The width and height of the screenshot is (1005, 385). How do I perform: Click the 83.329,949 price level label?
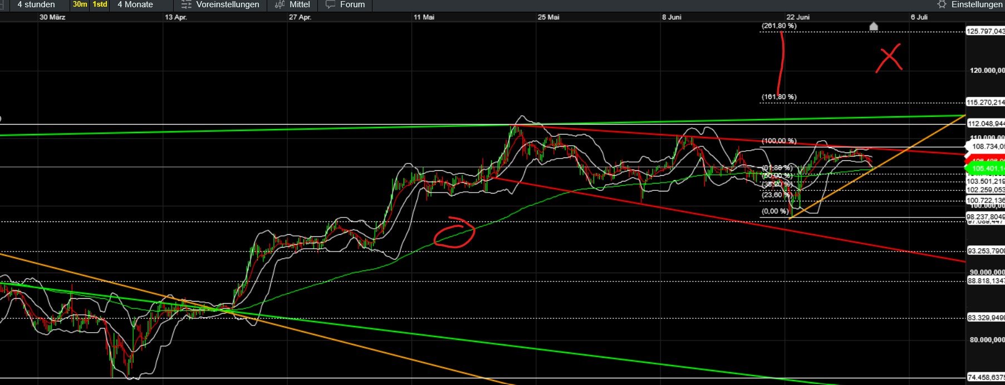pos(986,318)
